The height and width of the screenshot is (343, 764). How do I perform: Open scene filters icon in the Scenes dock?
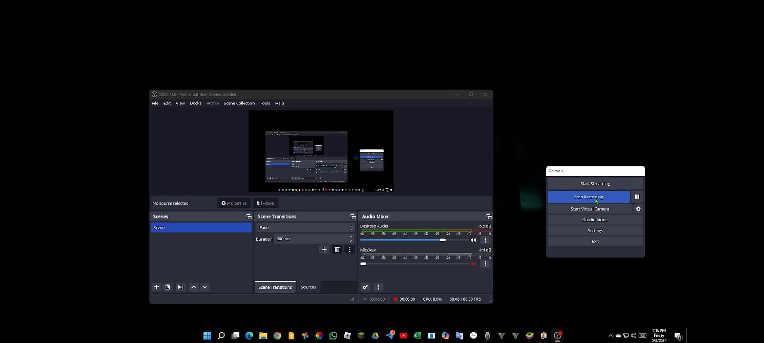180,287
